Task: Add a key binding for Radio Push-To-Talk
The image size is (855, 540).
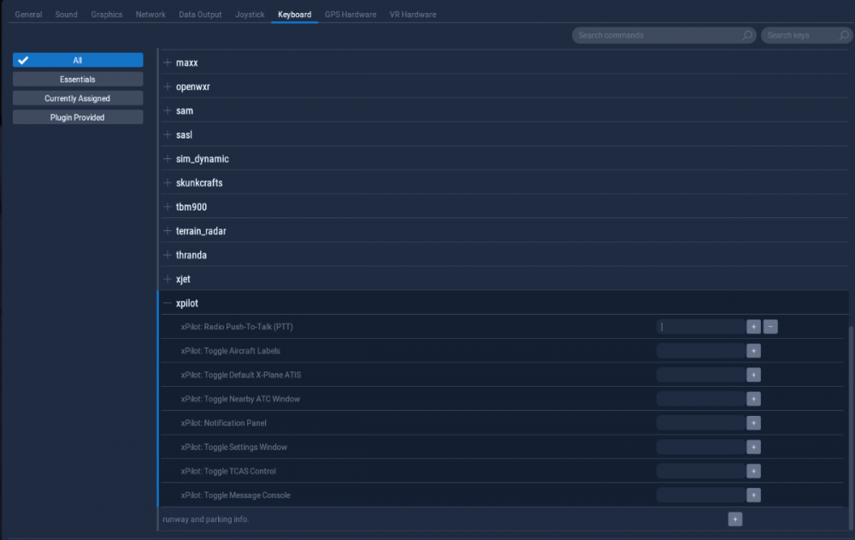Action: point(753,327)
